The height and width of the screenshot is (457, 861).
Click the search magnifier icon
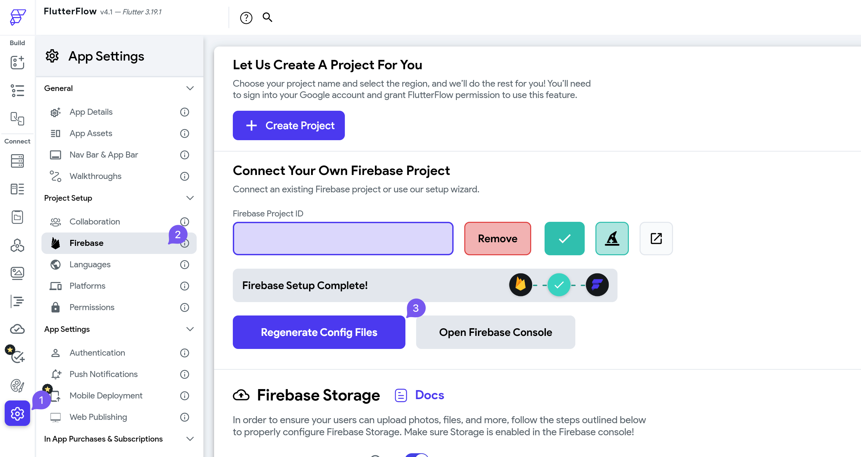pos(267,17)
